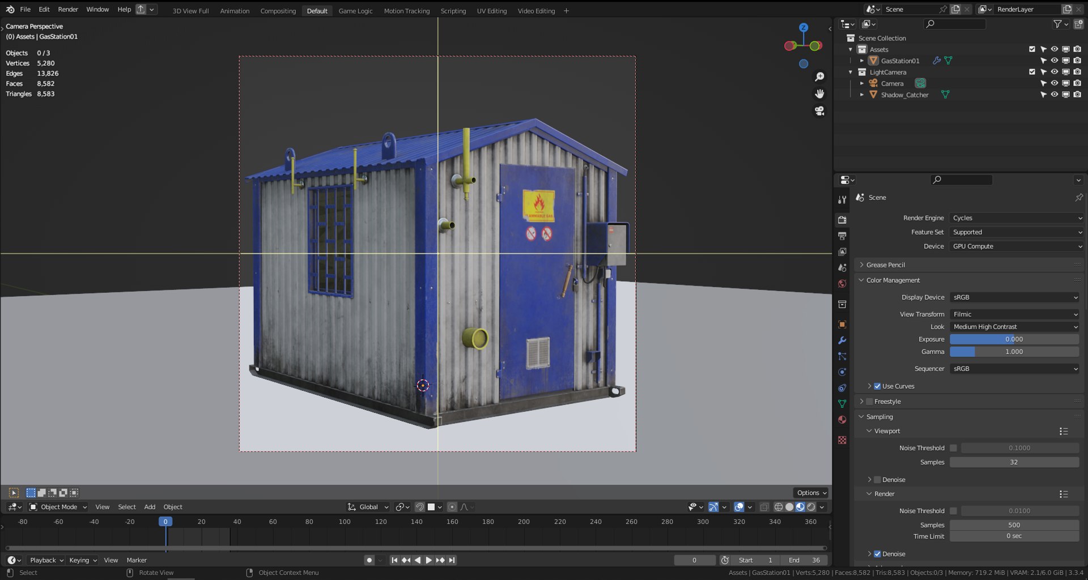
Task: Open the Look Medium High Contrast dropdown
Action: 1014,327
